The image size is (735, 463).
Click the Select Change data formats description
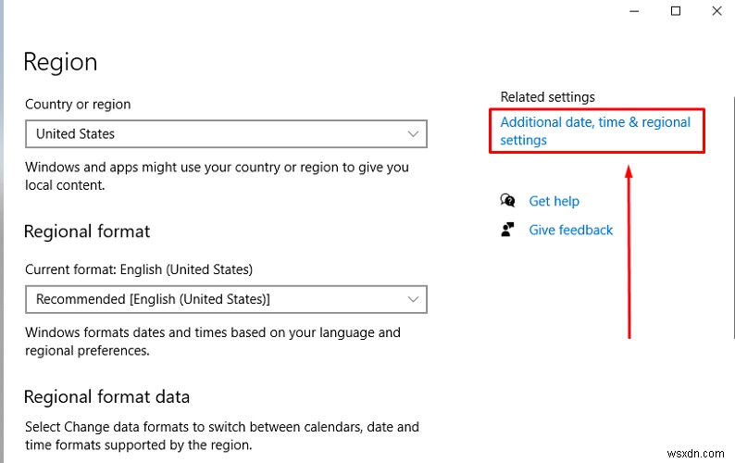(x=222, y=436)
